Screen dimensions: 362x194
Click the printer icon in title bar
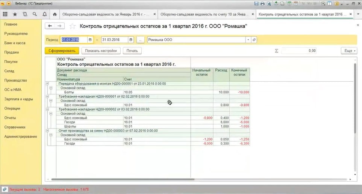pyautogui.click(x=262, y=3)
